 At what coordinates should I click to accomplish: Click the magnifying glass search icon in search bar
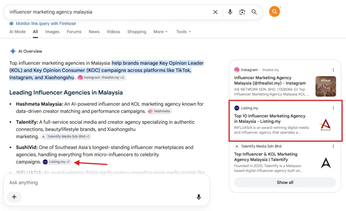click(254, 12)
